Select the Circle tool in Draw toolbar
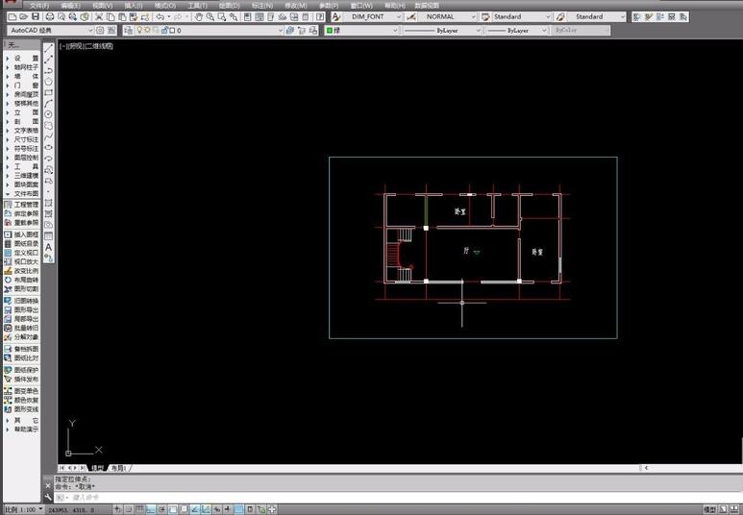Screen dimensions: 743x515 click(x=48, y=114)
